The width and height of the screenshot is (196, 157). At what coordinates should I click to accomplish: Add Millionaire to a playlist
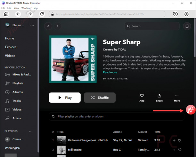click(x=174, y=150)
